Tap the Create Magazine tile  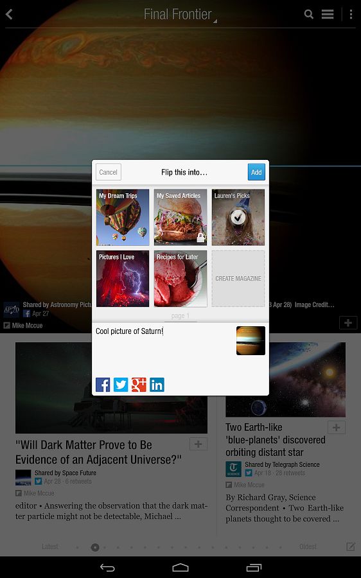point(238,279)
